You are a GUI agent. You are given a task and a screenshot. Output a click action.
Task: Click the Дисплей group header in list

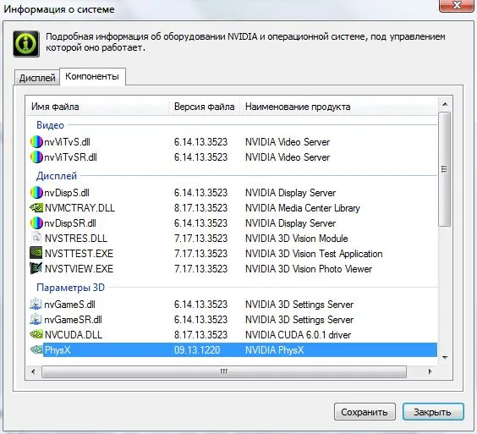(57, 176)
